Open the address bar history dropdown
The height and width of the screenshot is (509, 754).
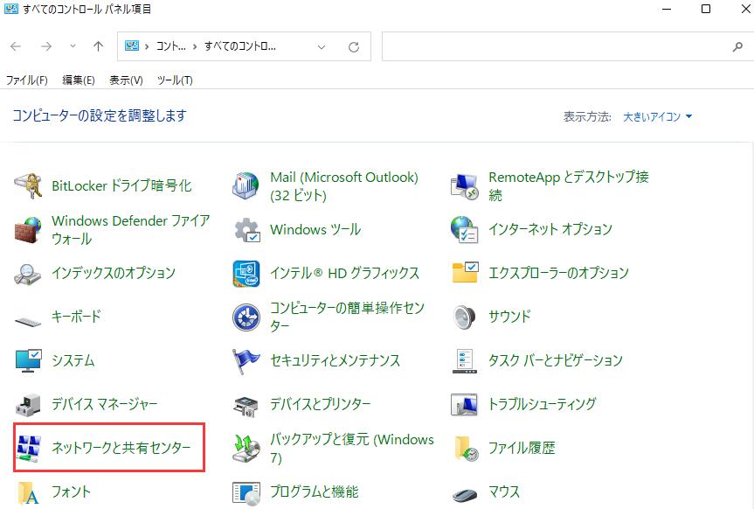coord(322,47)
